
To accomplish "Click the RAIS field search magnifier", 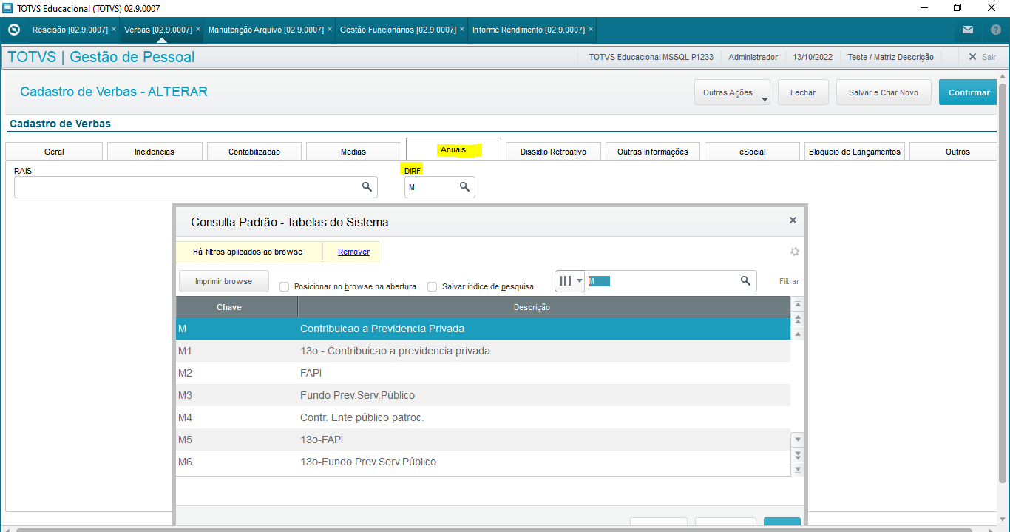I will (367, 187).
